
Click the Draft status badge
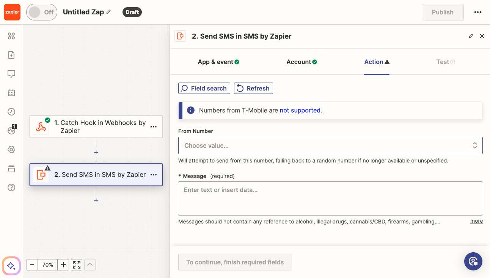click(132, 12)
